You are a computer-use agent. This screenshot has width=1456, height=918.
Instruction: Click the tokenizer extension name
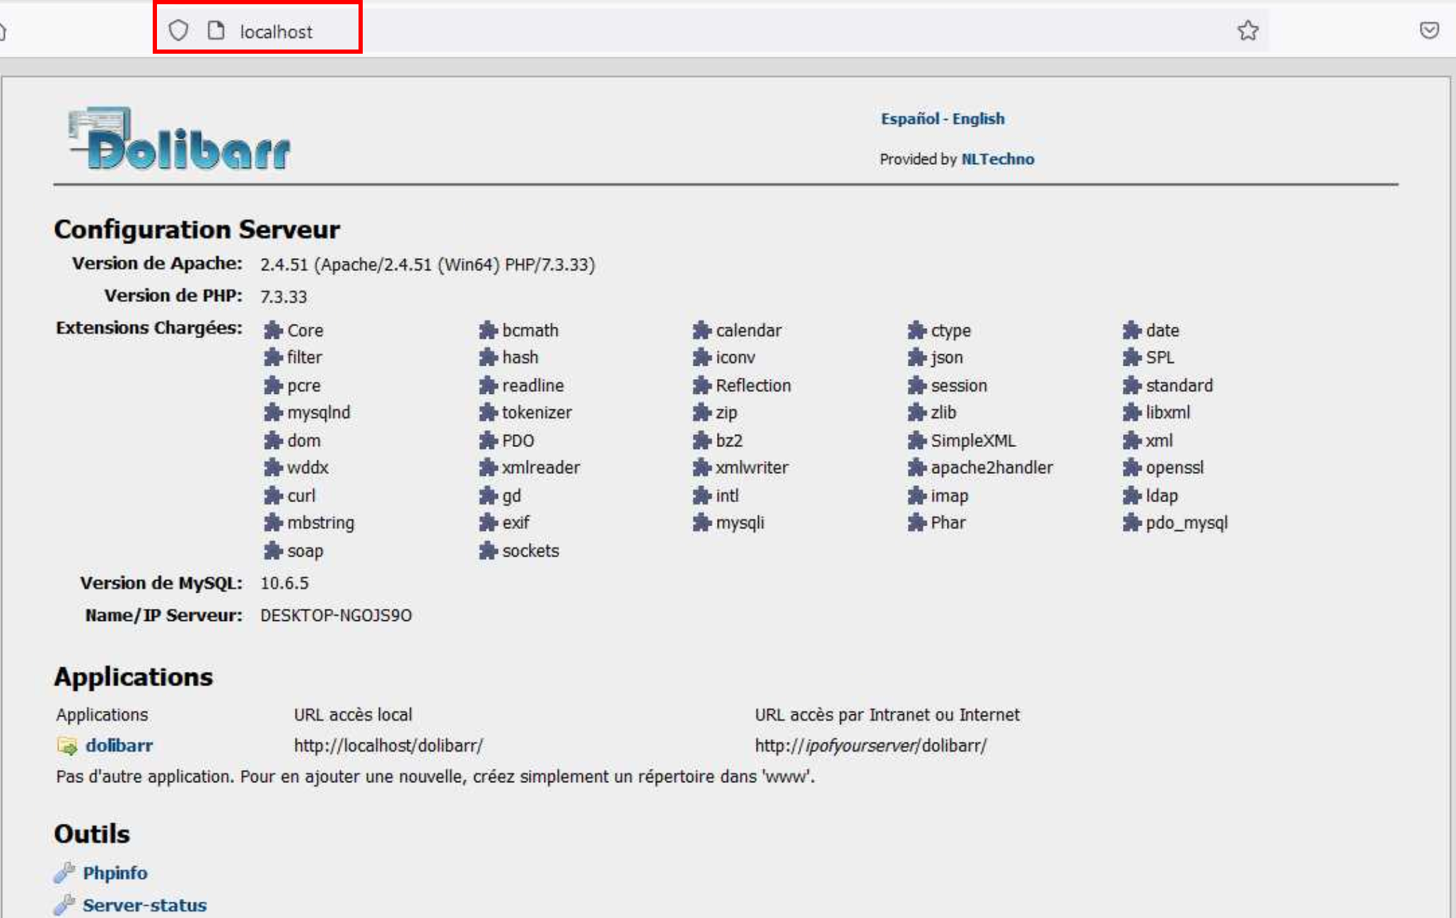[x=537, y=412]
